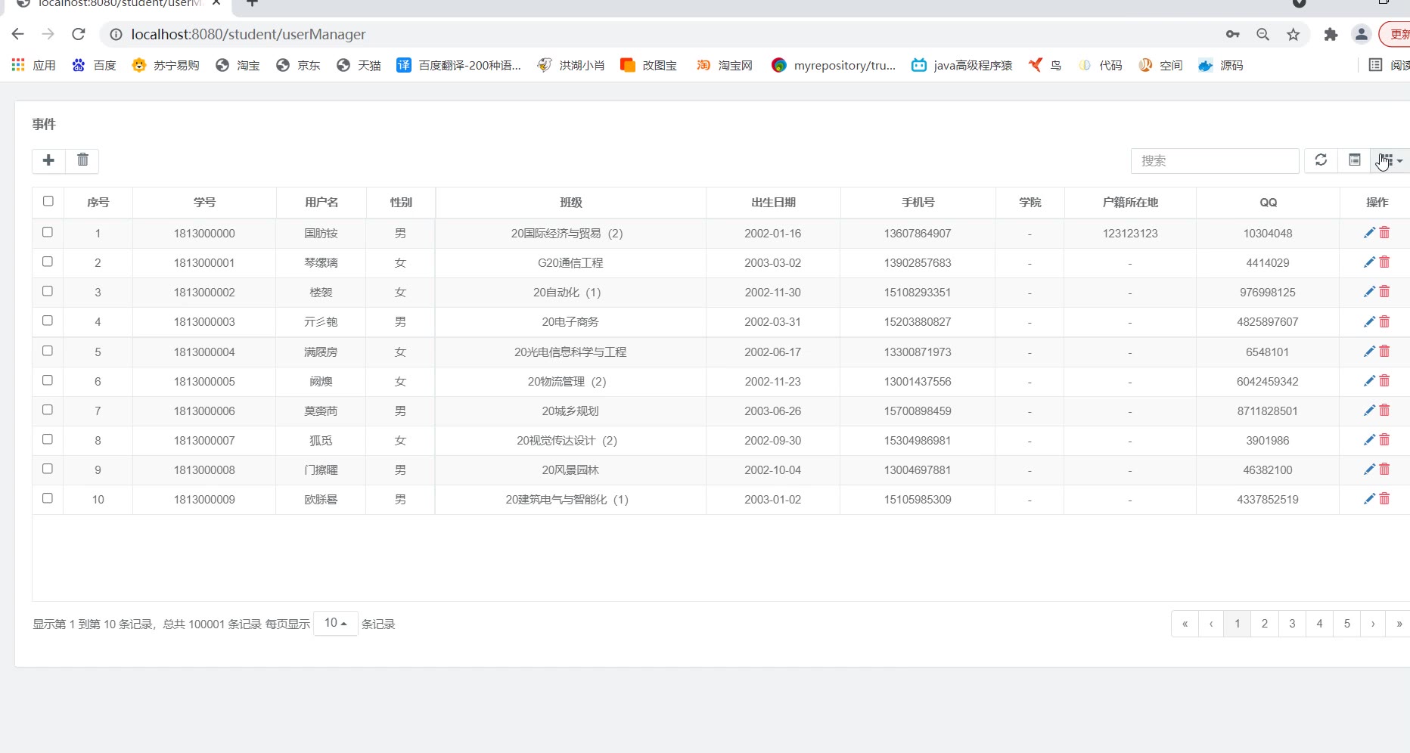Sort by the 出生日期 column header
Image resolution: width=1410 pixels, height=753 pixels.
click(x=772, y=203)
